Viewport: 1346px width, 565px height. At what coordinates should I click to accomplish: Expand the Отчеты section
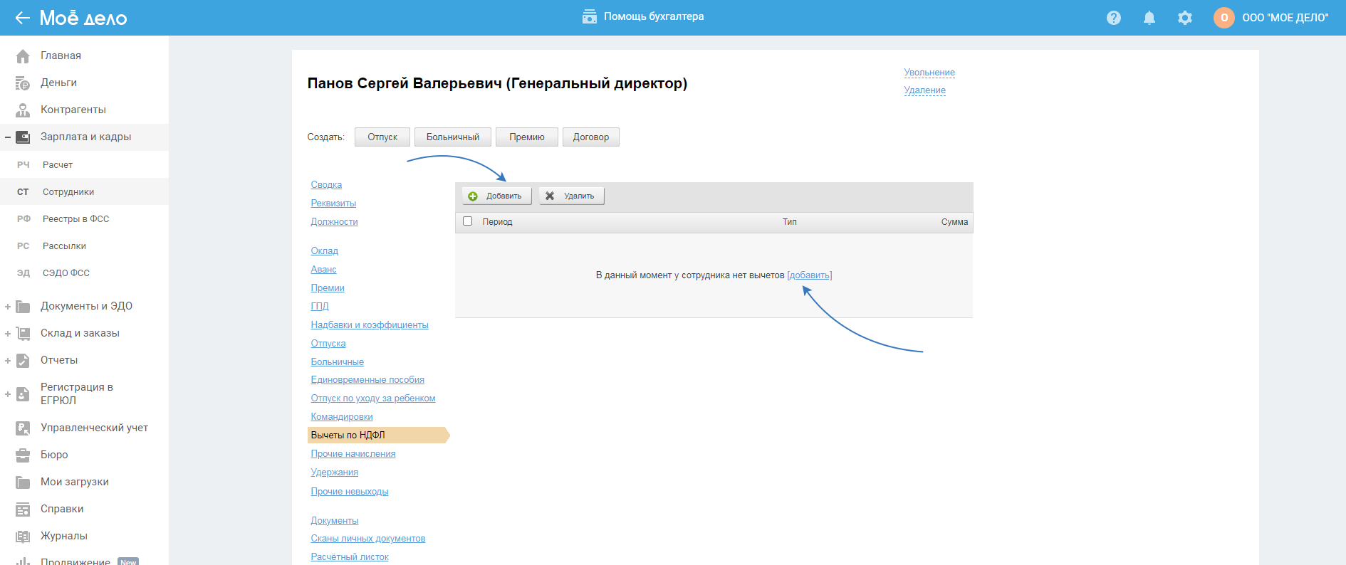(8, 361)
